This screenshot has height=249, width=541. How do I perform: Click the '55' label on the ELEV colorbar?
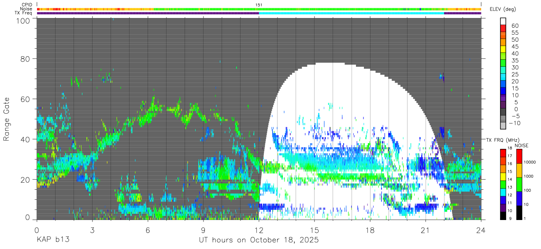pos(515,32)
